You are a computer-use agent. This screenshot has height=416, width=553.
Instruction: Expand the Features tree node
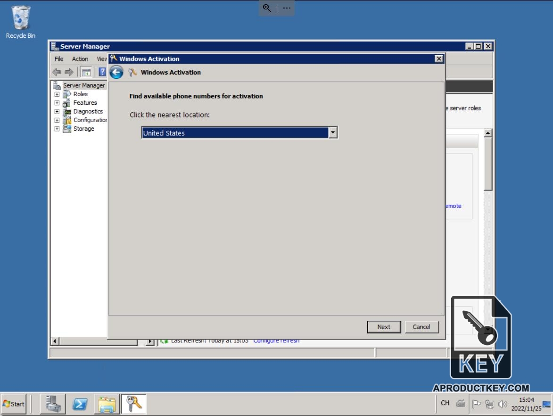(57, 103)
